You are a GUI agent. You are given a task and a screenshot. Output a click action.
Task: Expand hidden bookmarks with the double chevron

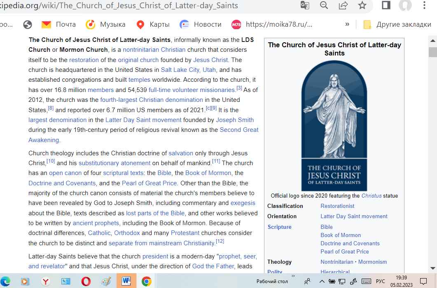click(347, 24)
